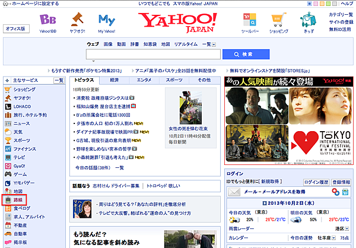Click the 検索 search button
This screenshot has height=248, width=356.
click(x=246, y=54)
